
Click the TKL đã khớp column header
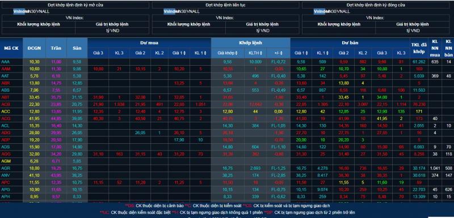418,48
